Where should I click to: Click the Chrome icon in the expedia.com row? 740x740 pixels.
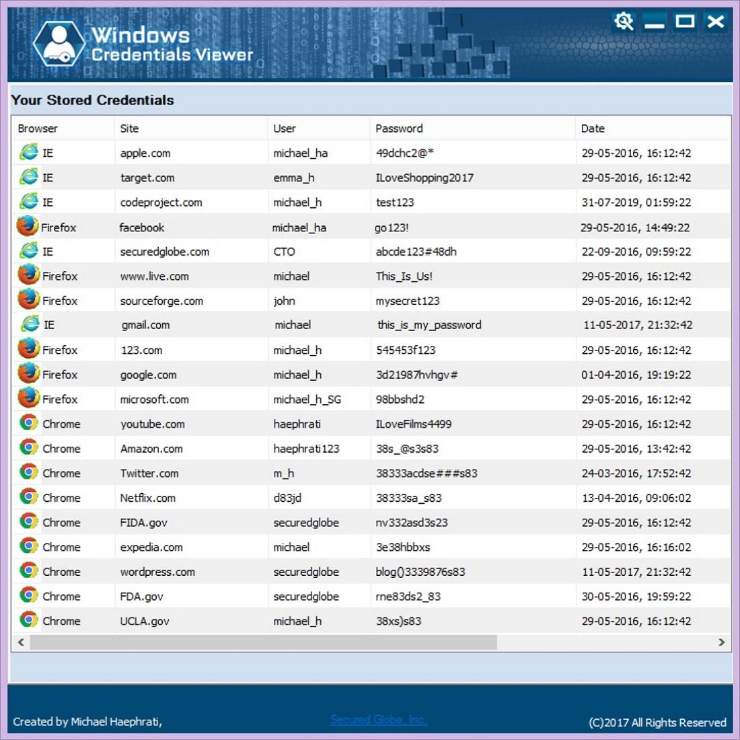coord(29,546)
